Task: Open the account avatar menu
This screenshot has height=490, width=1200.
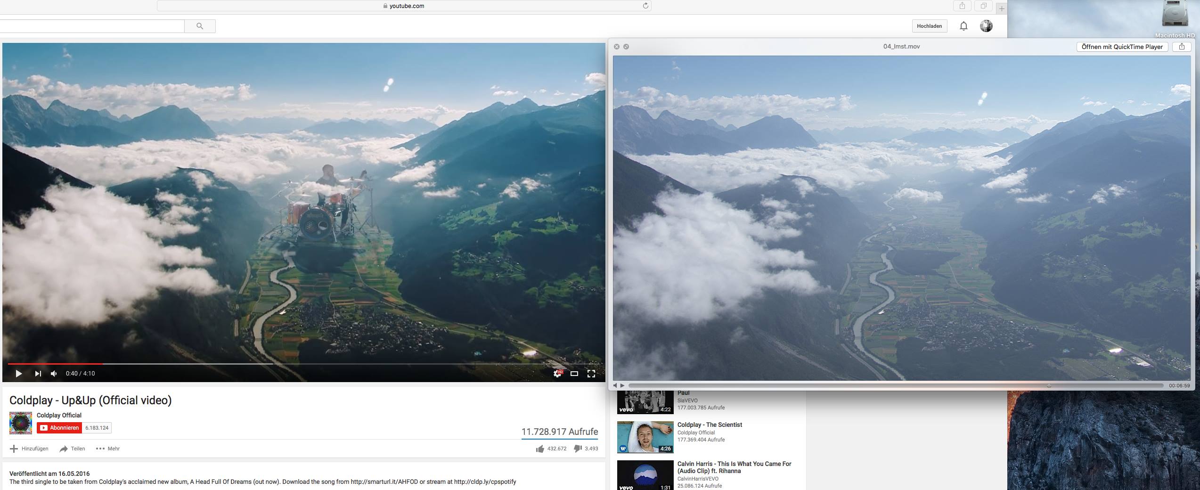Action: 986,26
